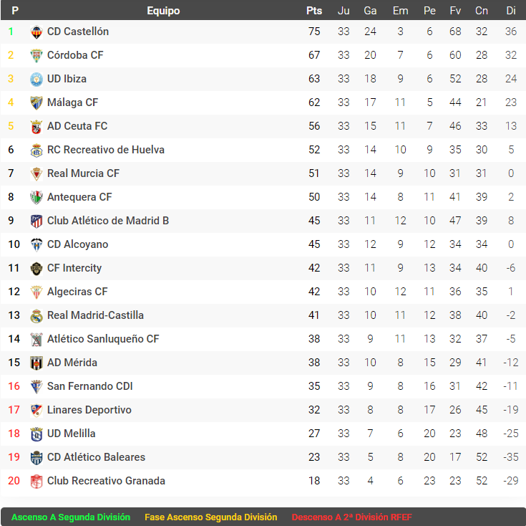Image resolution: width=526 pixels, height=526 pixels.
Task: Click the Di goal difference column header
Action: click(x=510, y=11)
